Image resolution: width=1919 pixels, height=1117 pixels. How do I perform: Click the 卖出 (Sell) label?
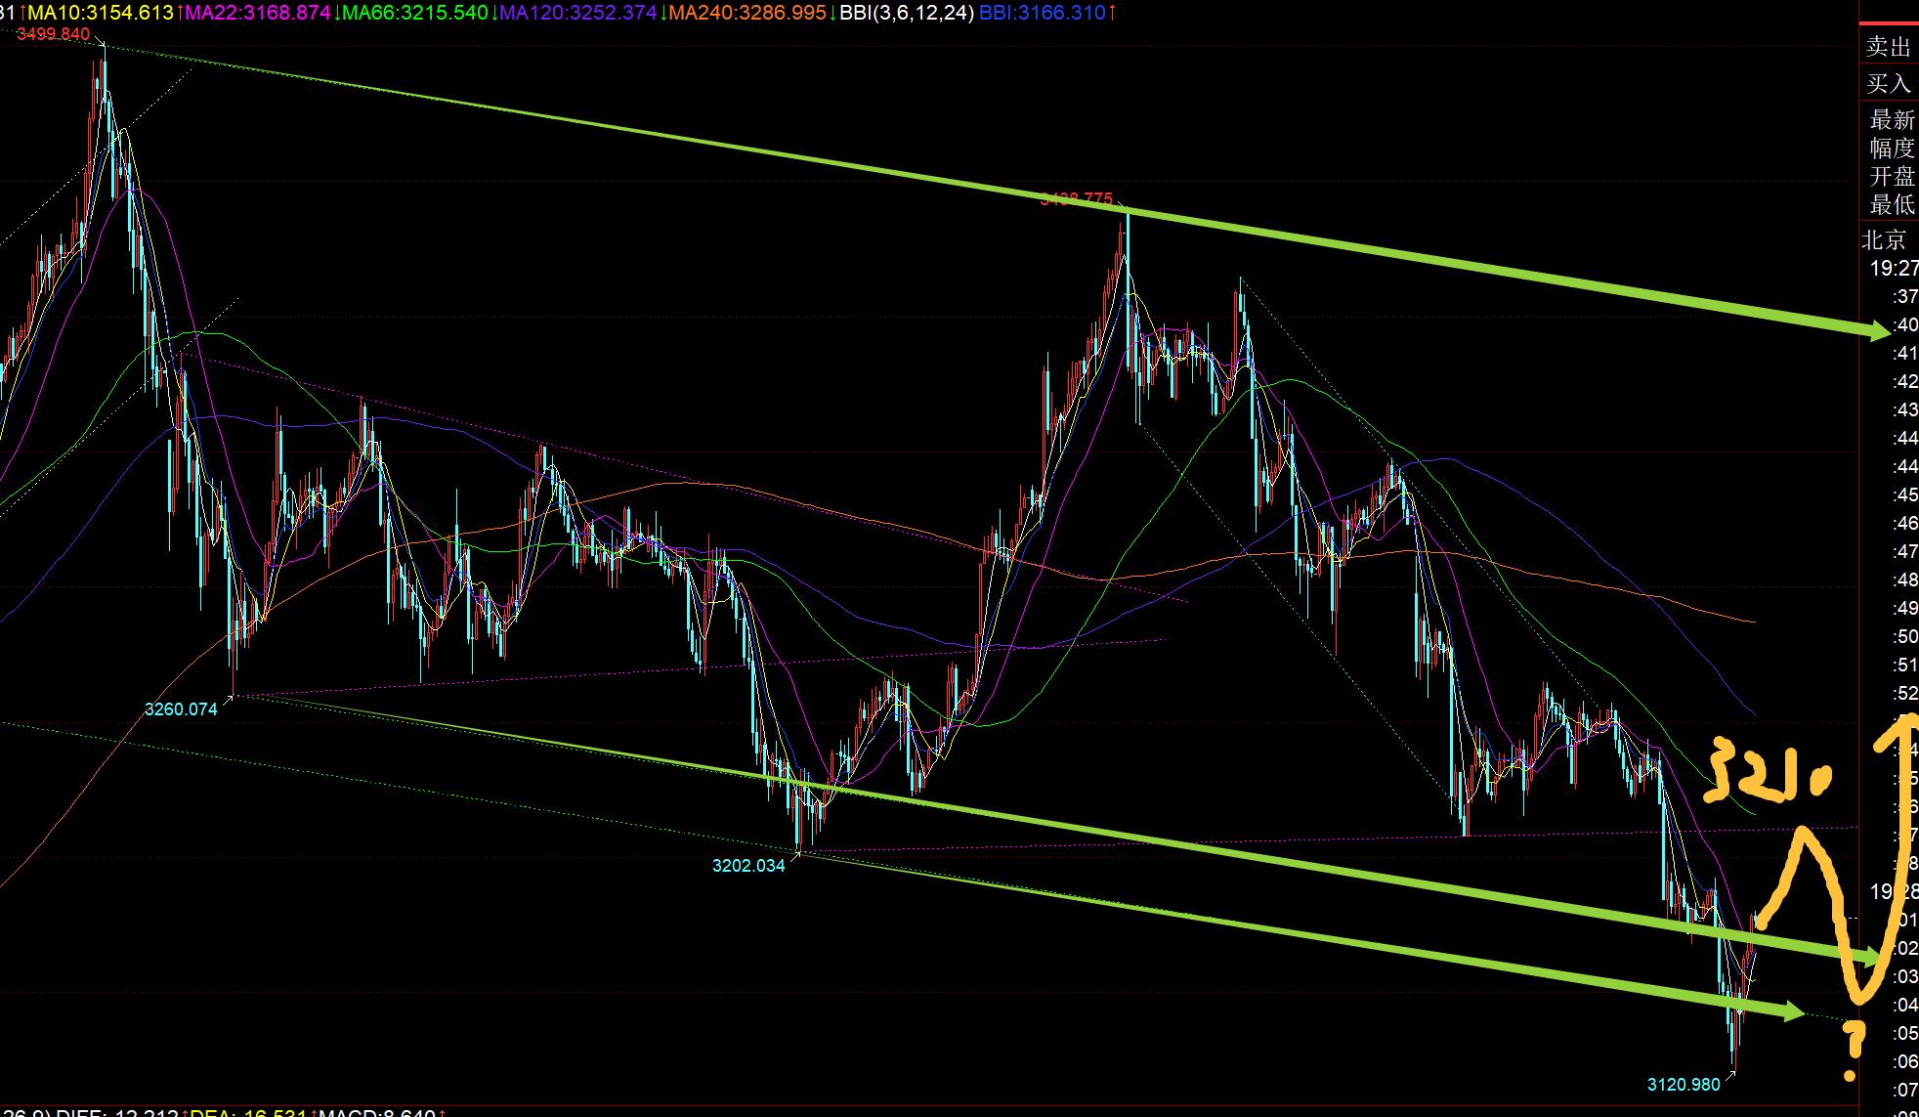[1888, 47]
